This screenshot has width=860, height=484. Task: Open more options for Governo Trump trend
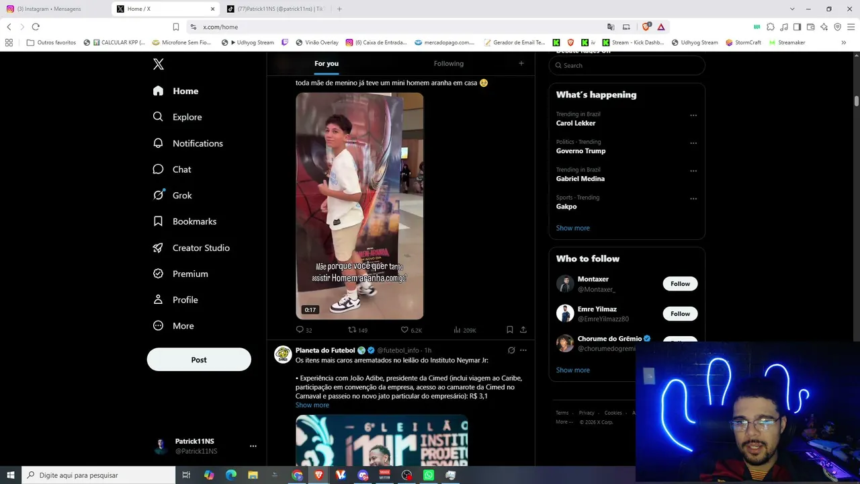click(693, 143)
